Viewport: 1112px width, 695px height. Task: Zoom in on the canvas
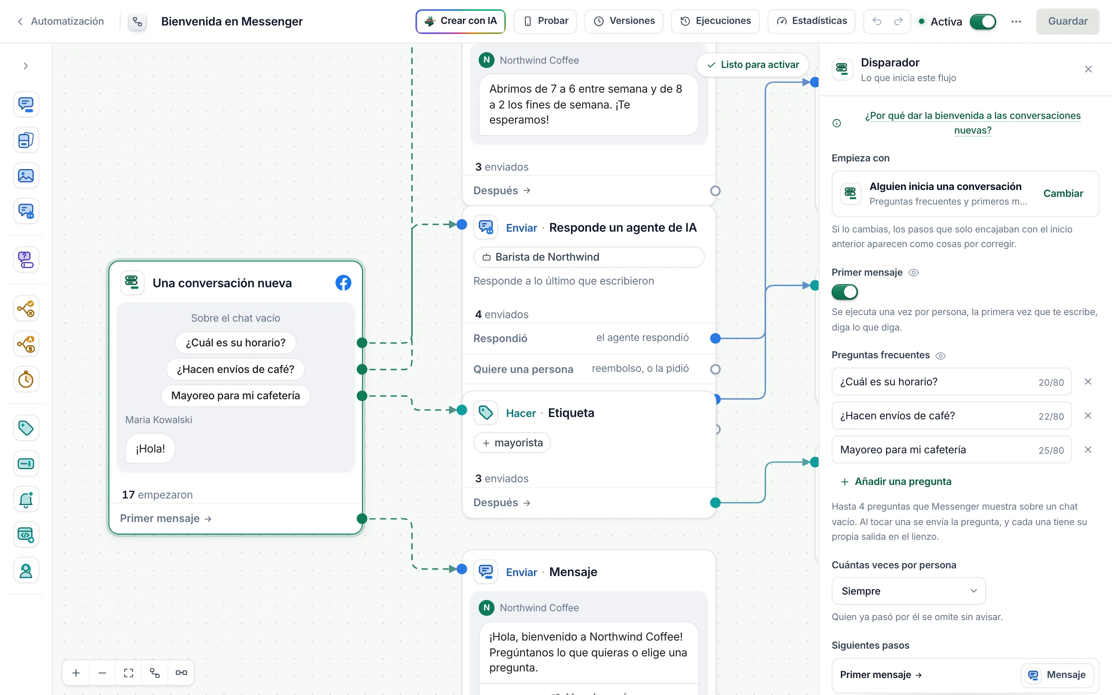[x=76, y=673]
